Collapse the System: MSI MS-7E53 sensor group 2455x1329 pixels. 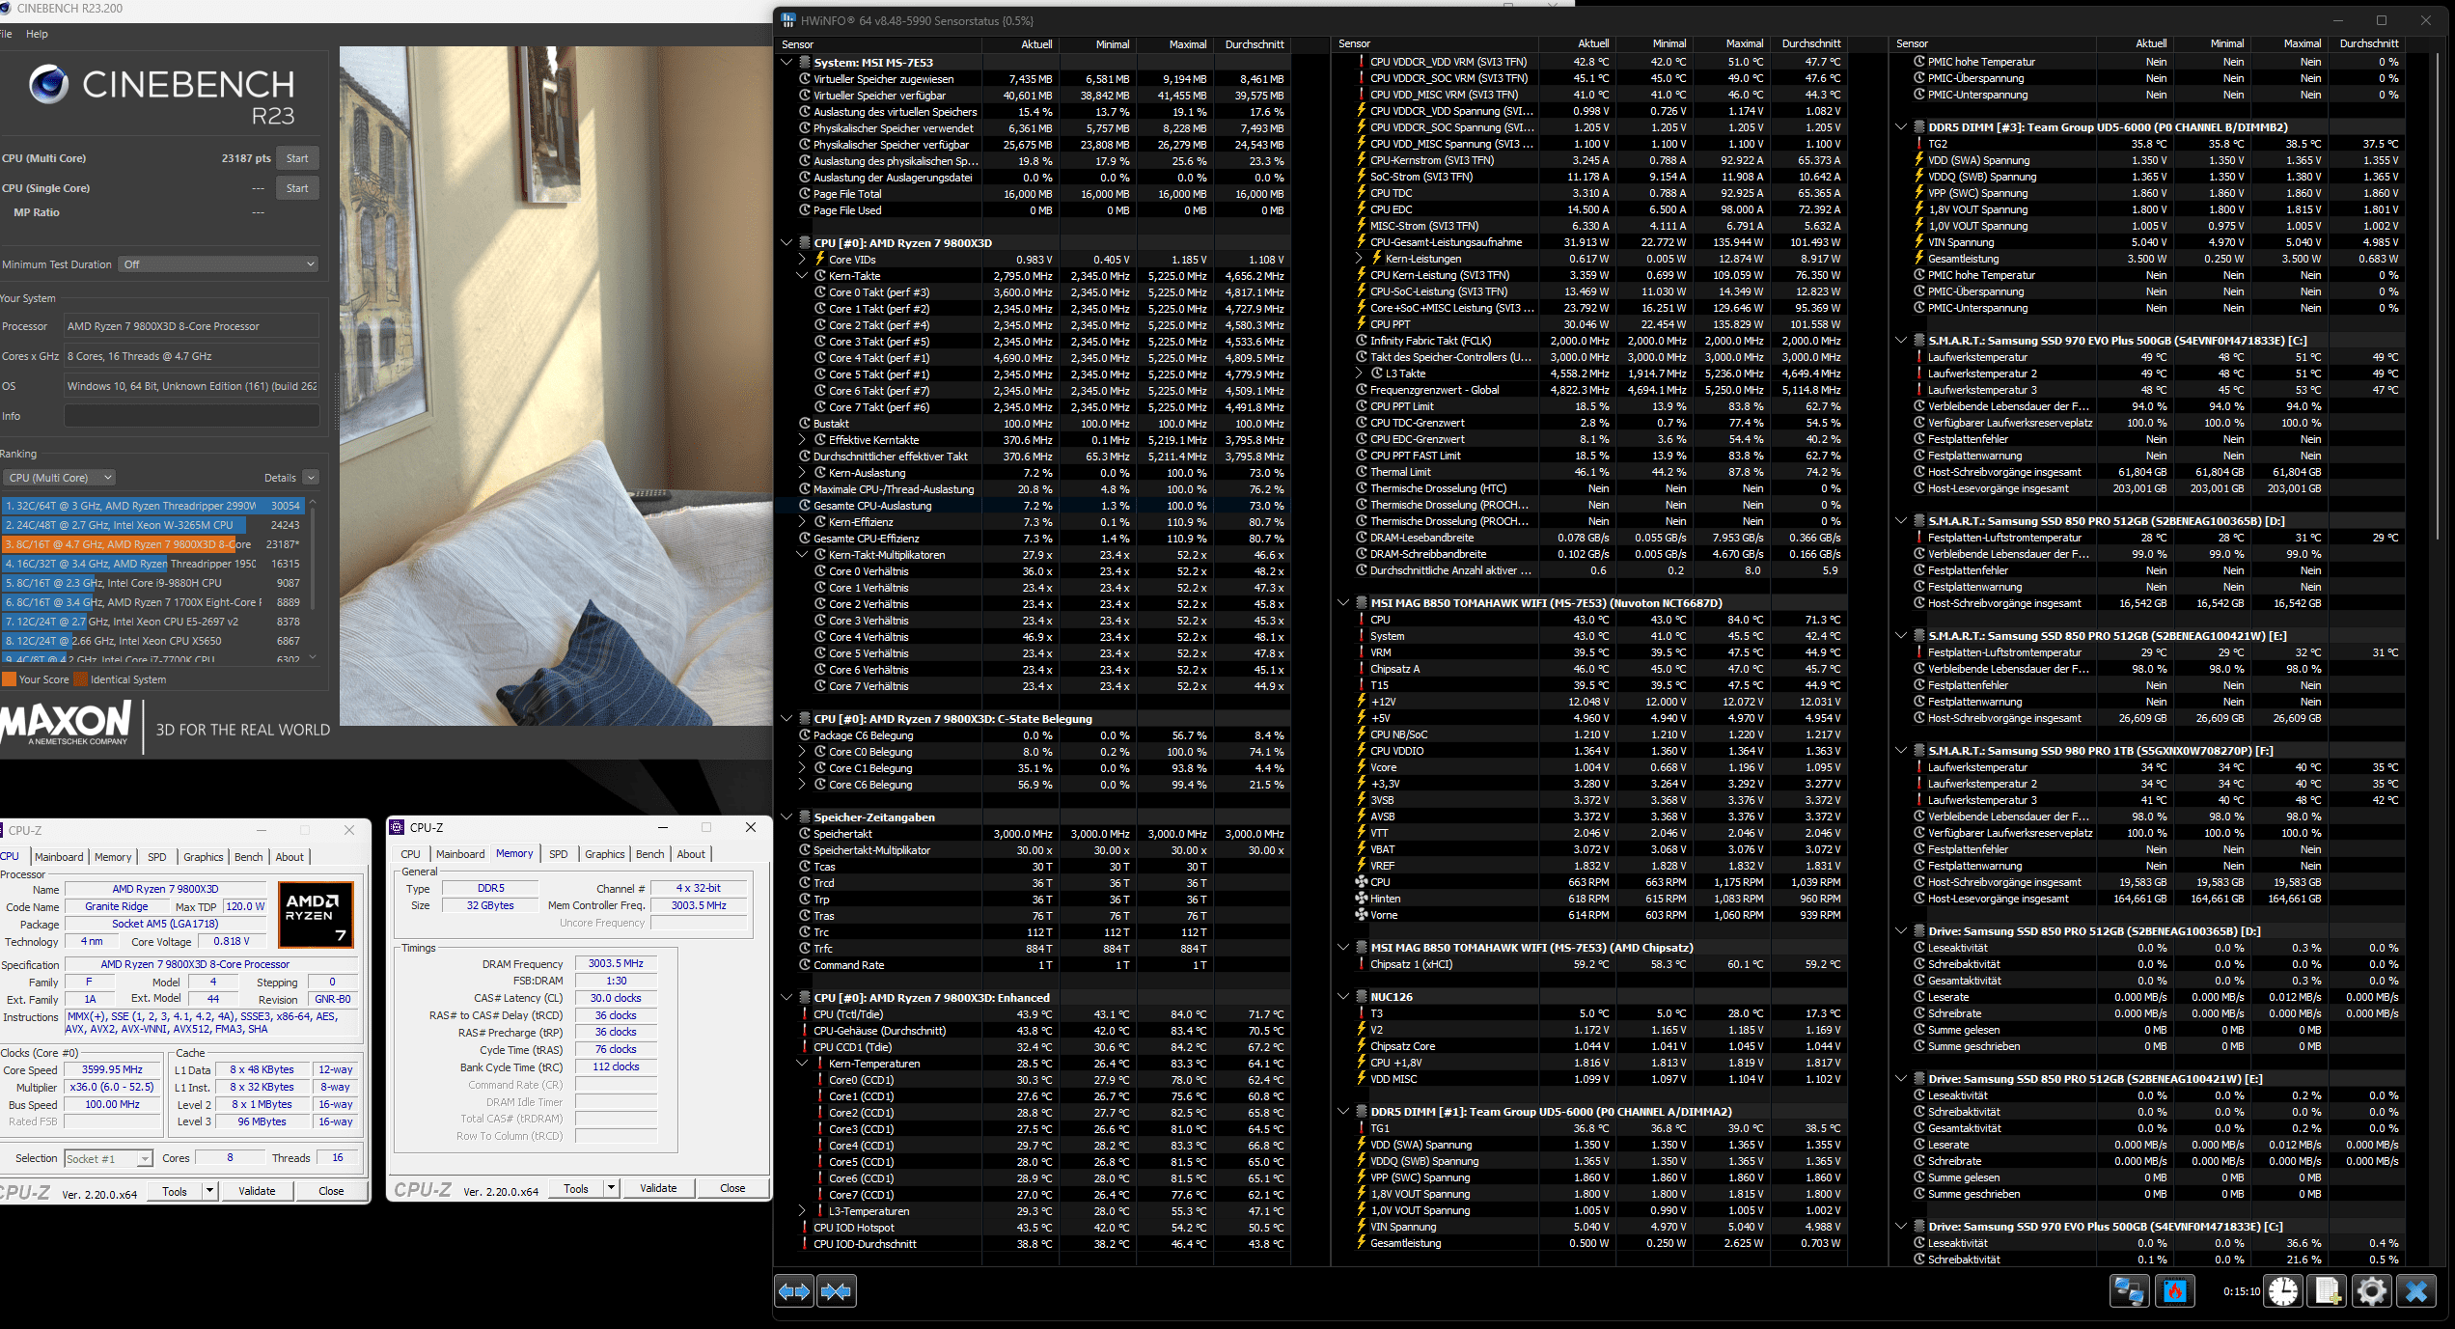pyautogui.click(x=787, y=63)
